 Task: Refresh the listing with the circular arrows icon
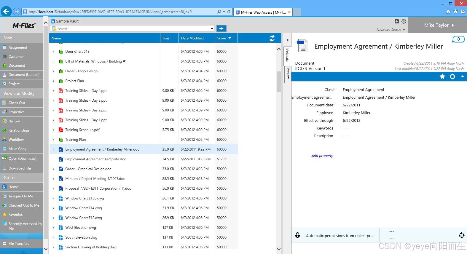click(x=272, y=38)
